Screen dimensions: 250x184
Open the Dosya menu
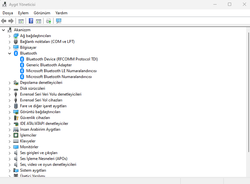coord(8,13)
